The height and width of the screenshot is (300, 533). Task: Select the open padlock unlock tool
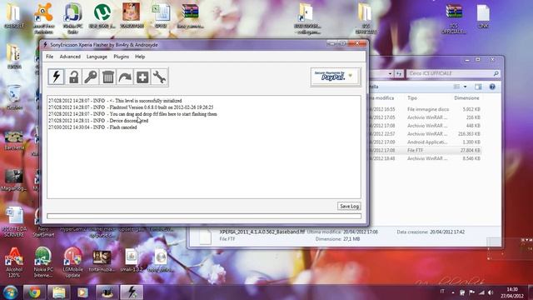tap(73, 77)
